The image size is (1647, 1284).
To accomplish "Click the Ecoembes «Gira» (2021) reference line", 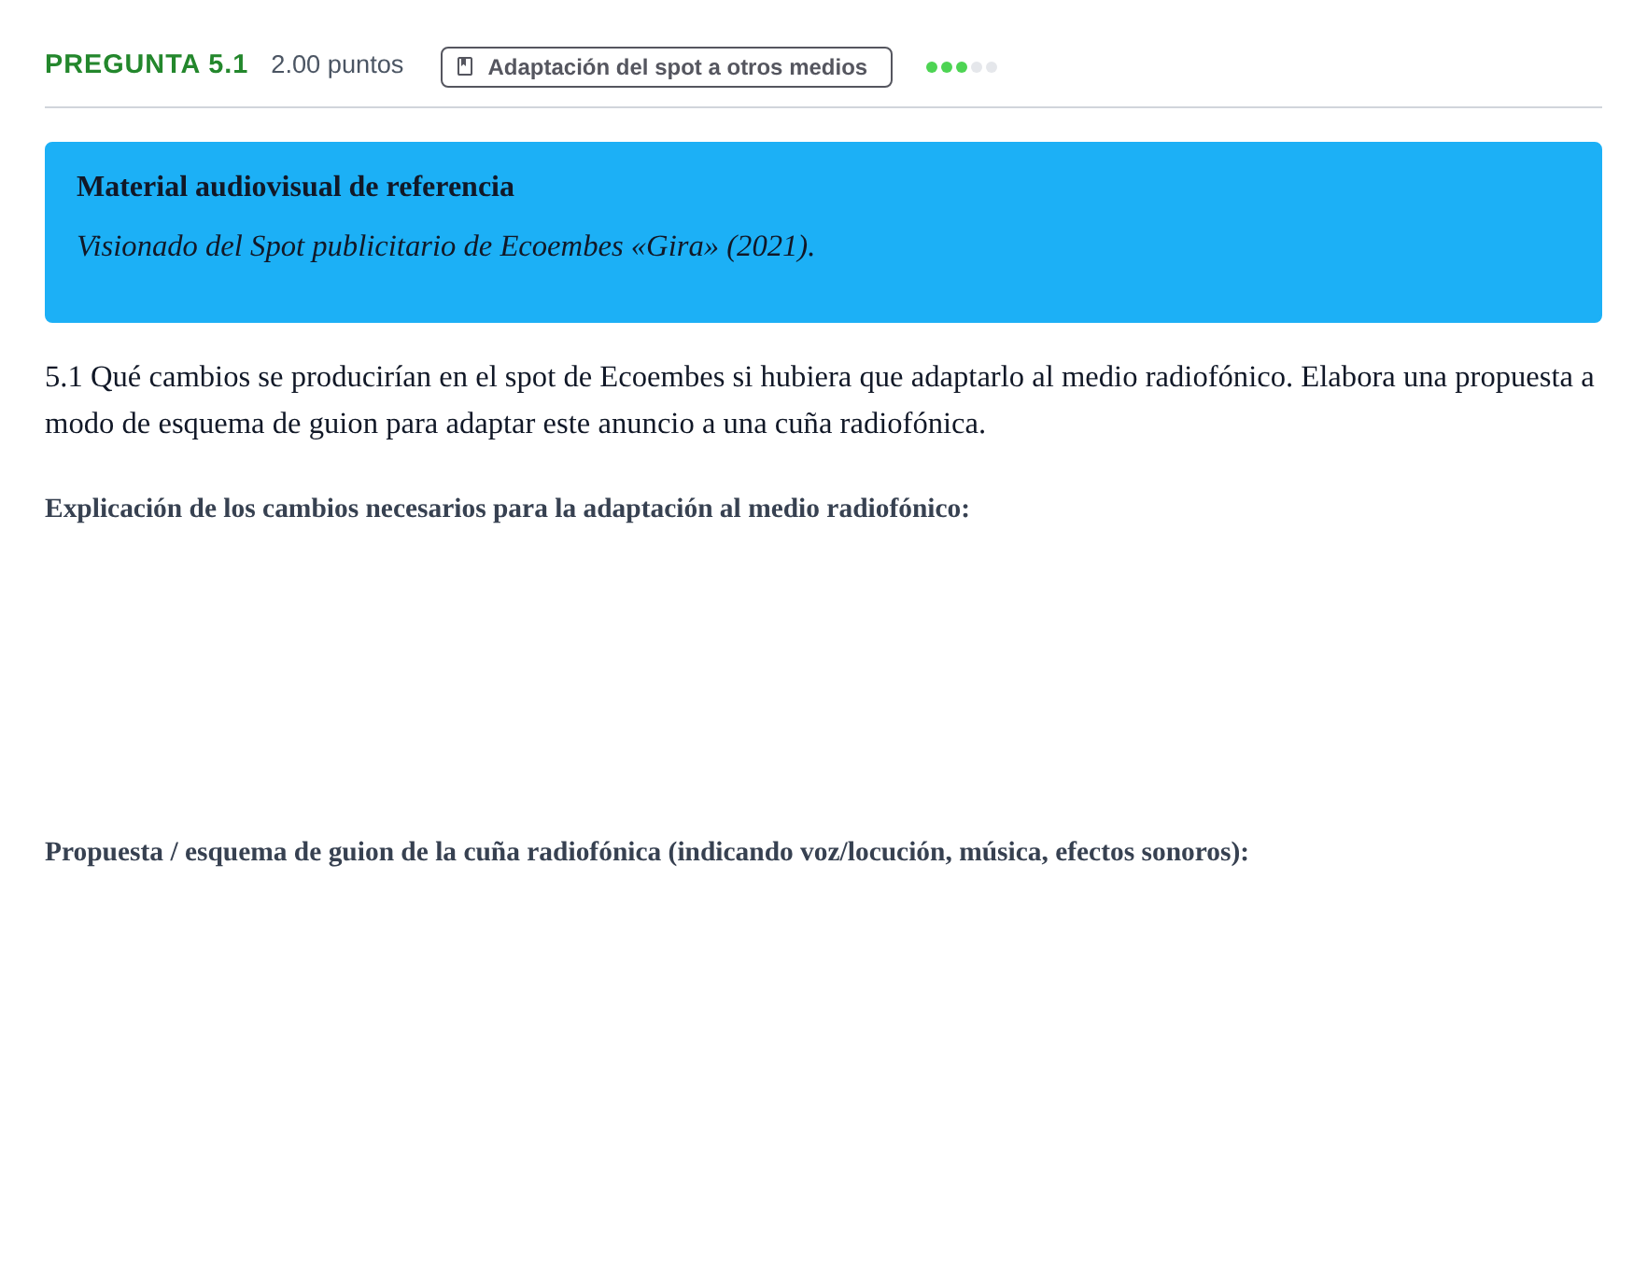I will 445,246.
